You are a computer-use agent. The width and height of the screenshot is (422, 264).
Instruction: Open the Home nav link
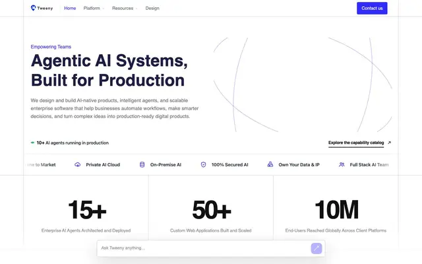pyautogui.click(x=70, y=9)
